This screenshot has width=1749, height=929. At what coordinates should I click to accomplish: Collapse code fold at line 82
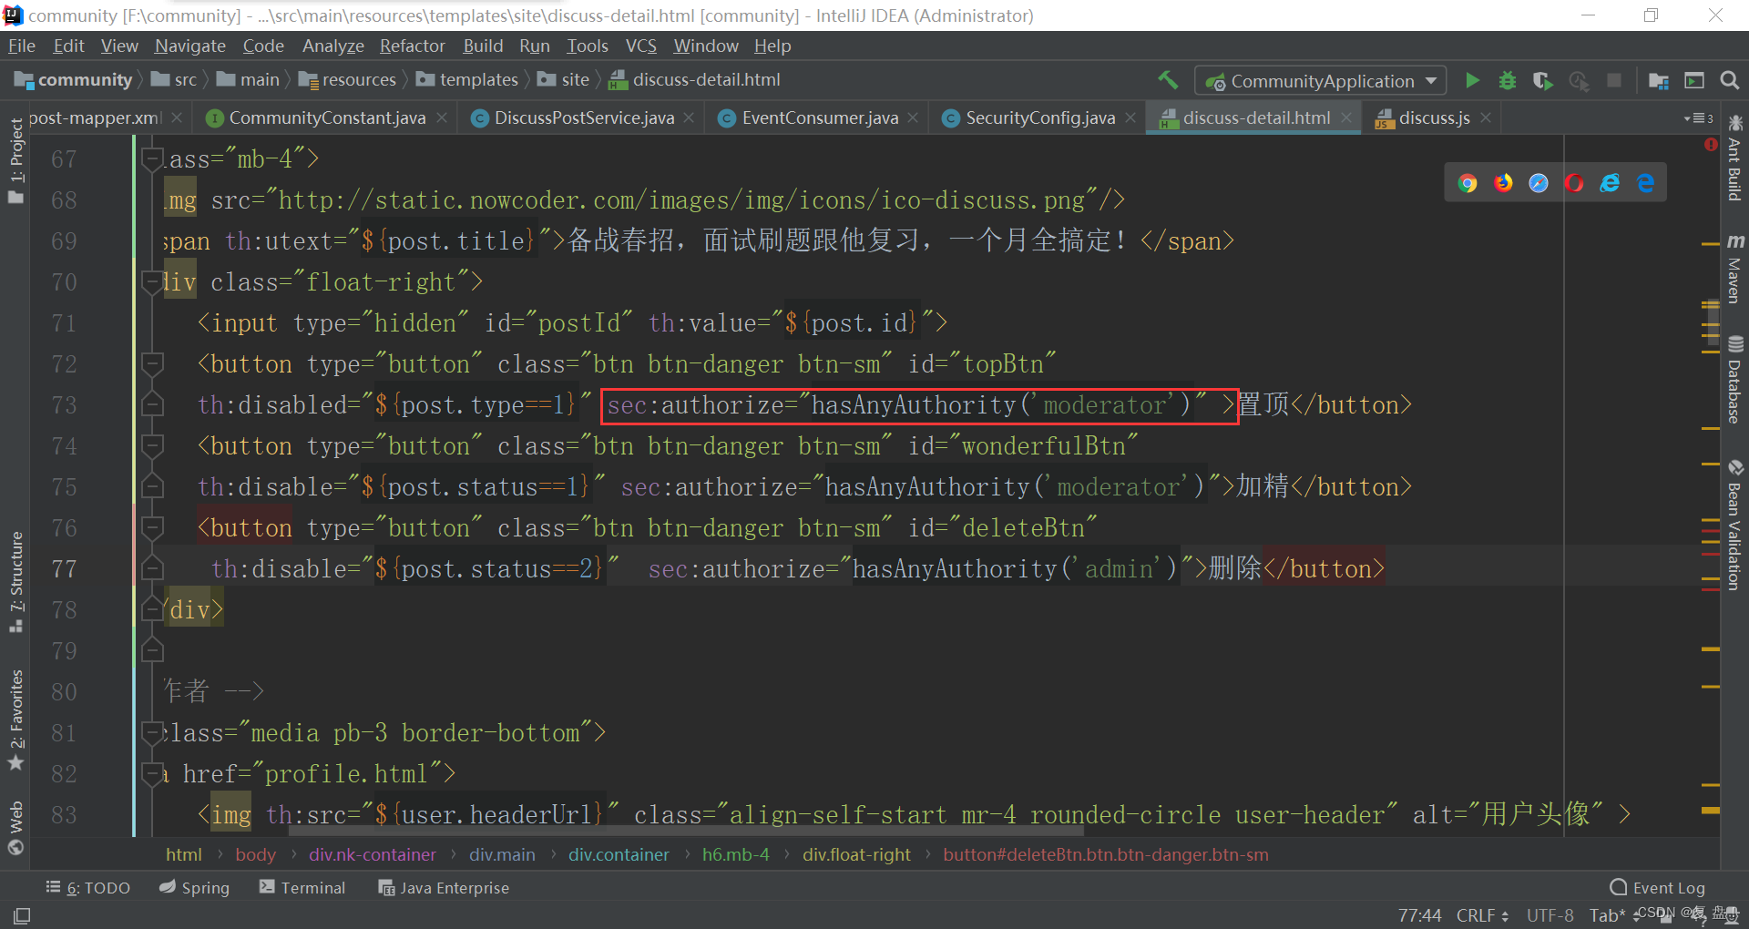[x=152, y=774]
